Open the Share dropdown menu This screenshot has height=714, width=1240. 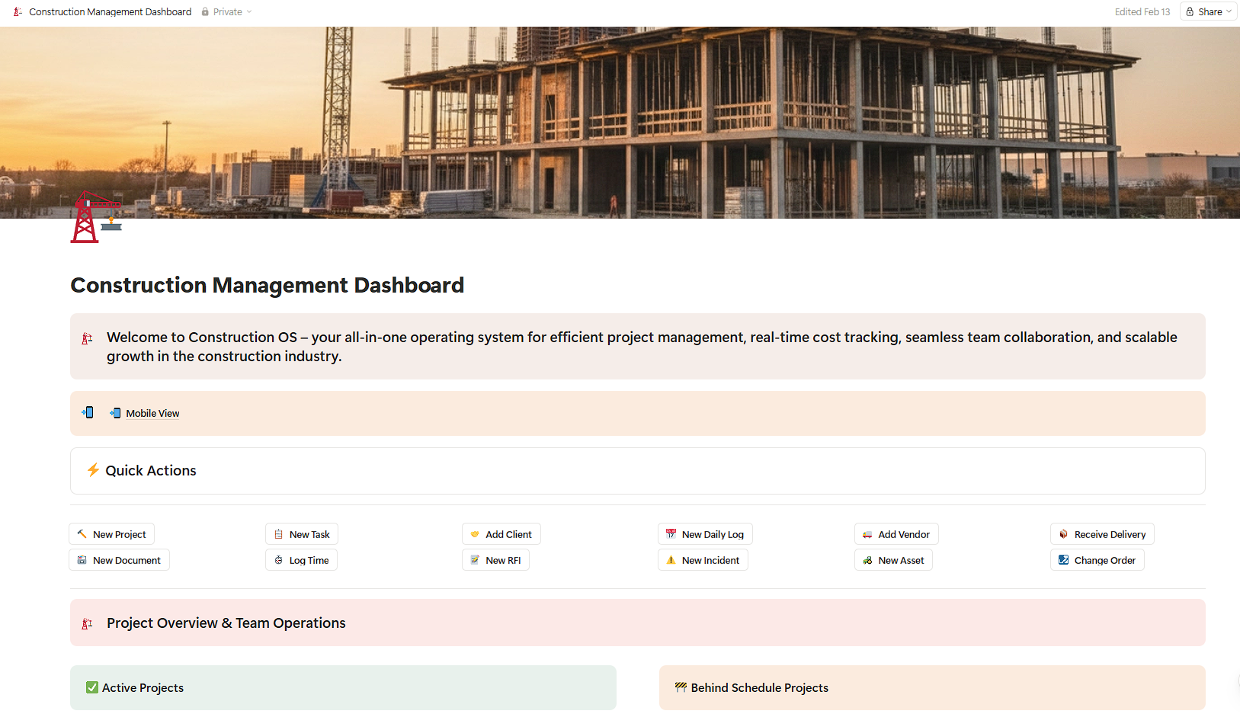1209,11
